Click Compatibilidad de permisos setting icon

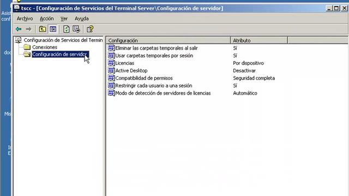(111, 78)
